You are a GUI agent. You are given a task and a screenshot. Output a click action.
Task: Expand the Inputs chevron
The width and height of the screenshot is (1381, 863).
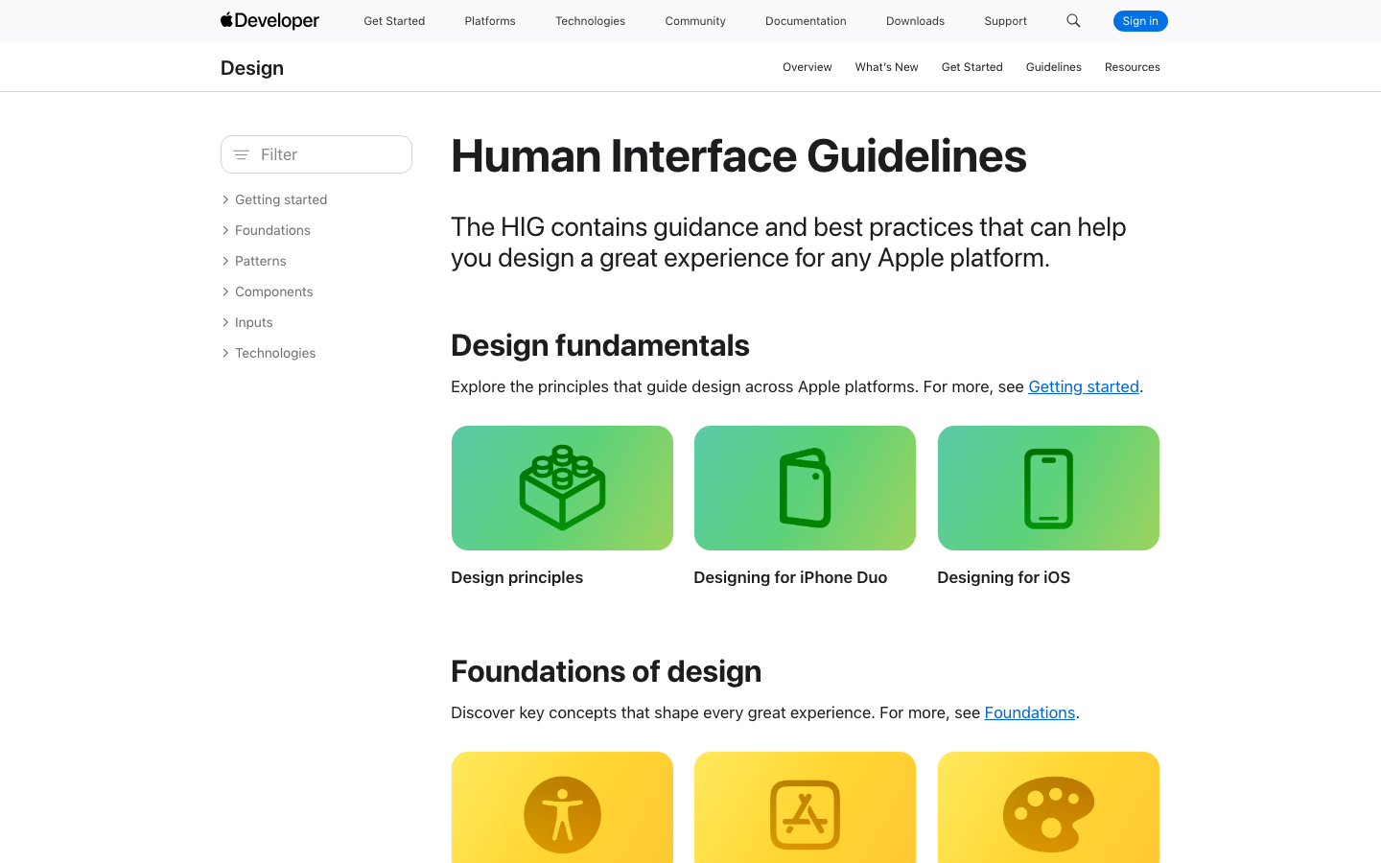coord(225,322)
